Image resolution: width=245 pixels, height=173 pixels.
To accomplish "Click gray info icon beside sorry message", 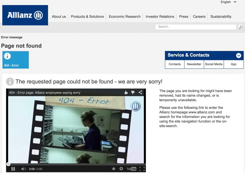I will pos(10,81).
